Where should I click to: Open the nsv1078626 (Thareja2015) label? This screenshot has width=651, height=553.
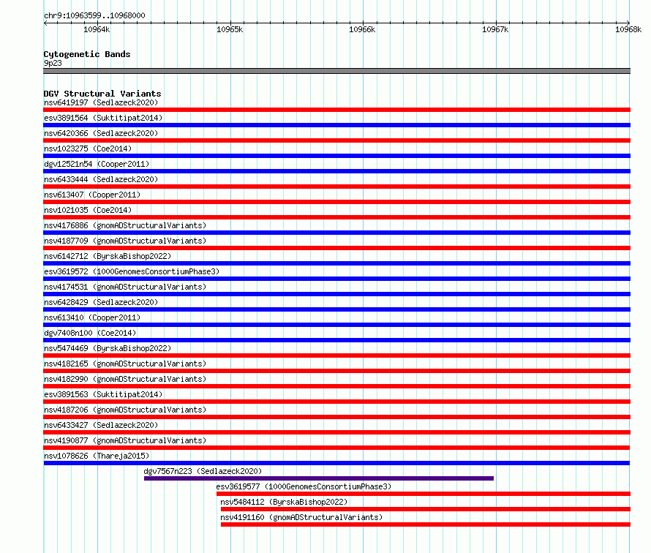[97, 456]
